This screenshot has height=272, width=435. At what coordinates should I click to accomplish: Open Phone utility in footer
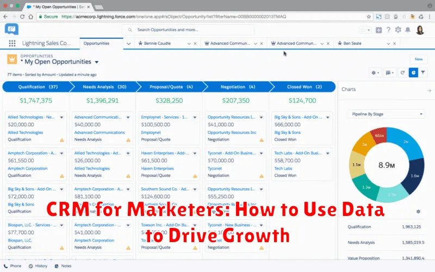(x=13, y=266)
